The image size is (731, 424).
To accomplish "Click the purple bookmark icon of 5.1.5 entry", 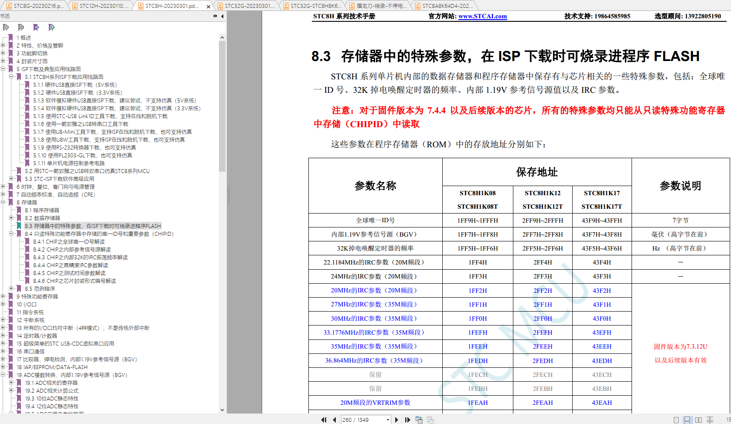I will point(27,116).
